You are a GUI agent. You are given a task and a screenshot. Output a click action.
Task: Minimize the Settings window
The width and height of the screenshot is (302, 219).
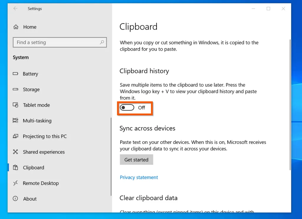(253, 9)
